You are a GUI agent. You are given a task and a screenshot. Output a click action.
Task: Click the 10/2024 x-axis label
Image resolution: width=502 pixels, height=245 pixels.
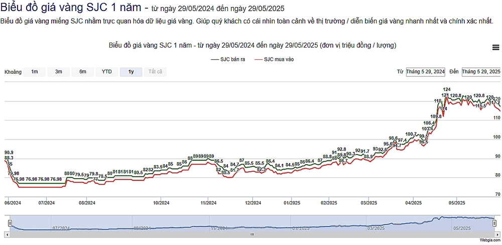(161, 203)
